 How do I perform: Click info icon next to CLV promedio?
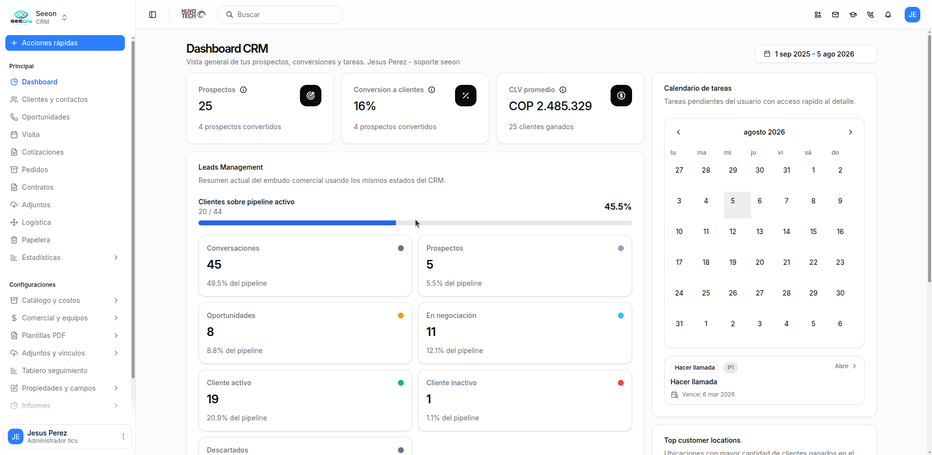tap(563, 90)
